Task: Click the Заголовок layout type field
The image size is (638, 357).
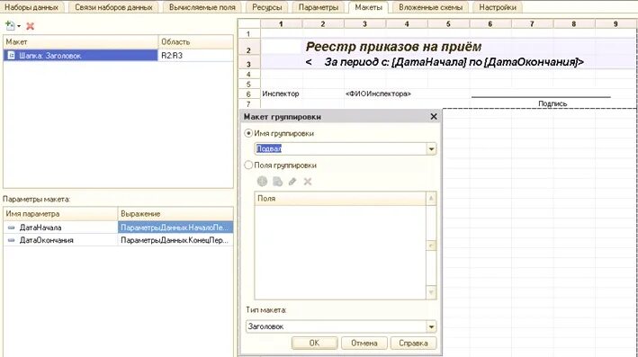Action: [x=336, y=326]
